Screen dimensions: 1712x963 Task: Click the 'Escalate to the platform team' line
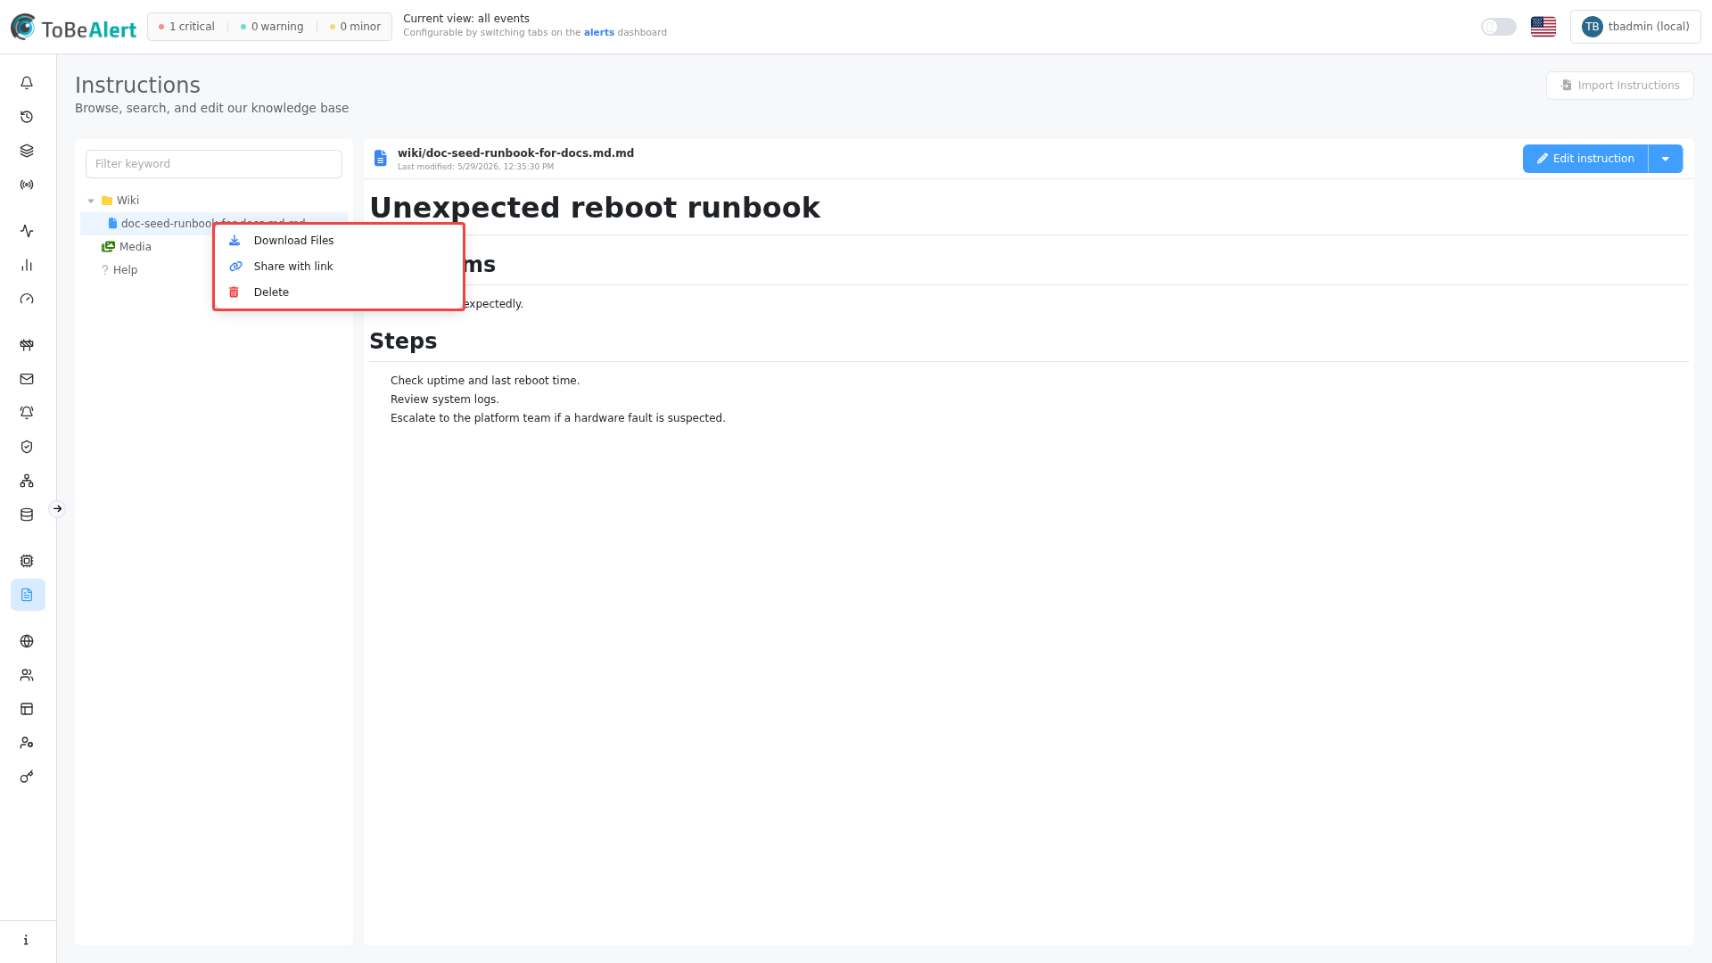pos(558,418)
